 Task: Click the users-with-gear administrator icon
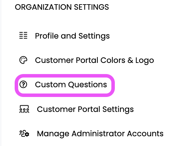coord(24,133)
